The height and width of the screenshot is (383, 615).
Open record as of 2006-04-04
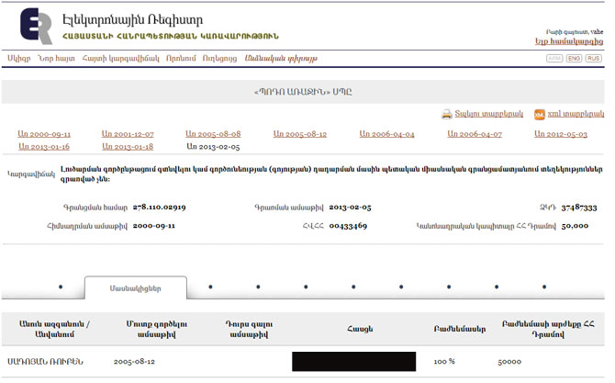(386, 134)
